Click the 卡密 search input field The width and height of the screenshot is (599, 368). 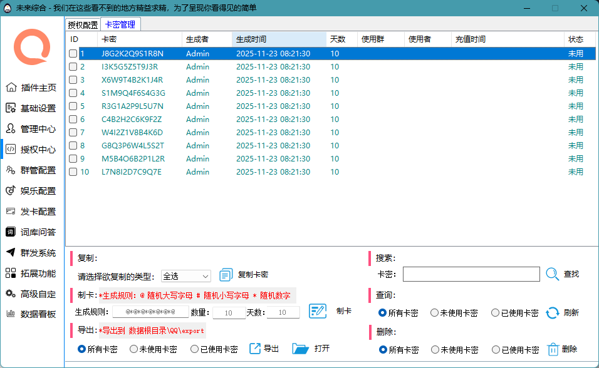click(471, 274)
